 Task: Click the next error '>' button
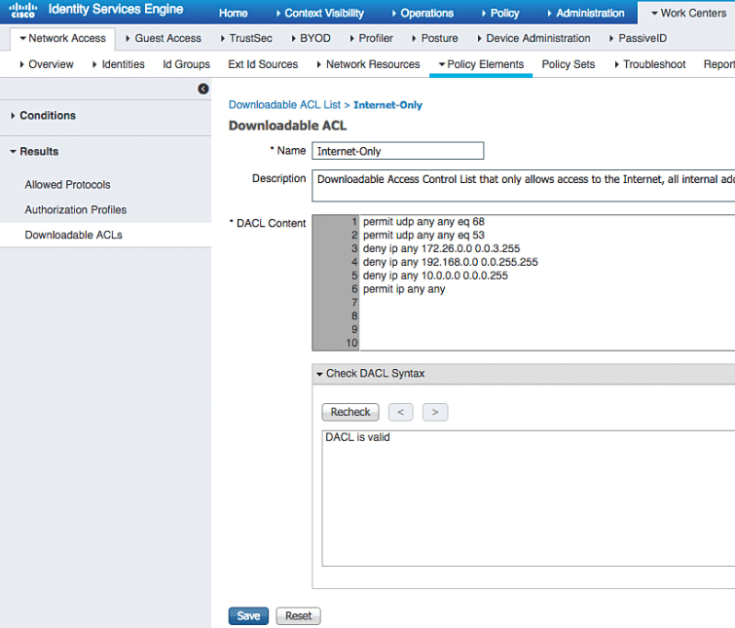(x=435, y=412)
